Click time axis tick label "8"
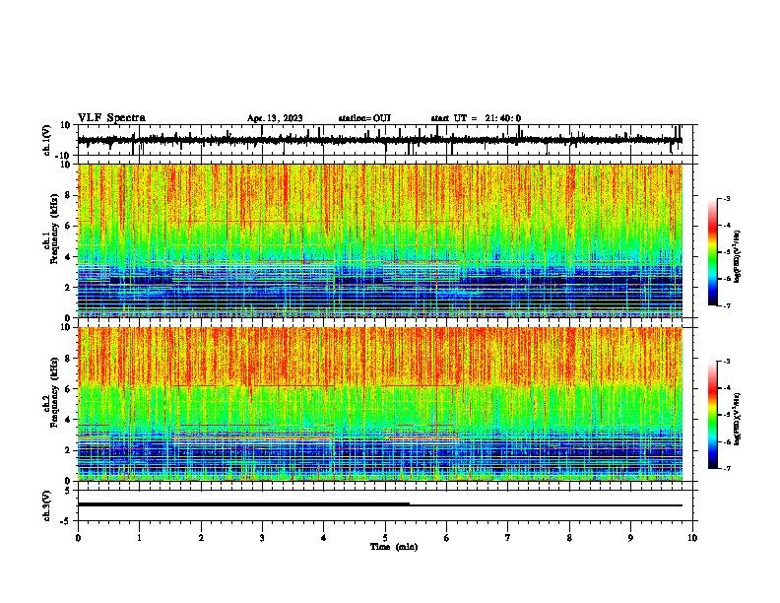The width and height of the screenshot is (780, 603). (x=569, y=538)
